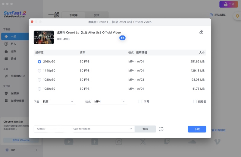Click the 設定 gear icon
The width and height of the screenshot is (241, 157).
[x=7, y=150]
